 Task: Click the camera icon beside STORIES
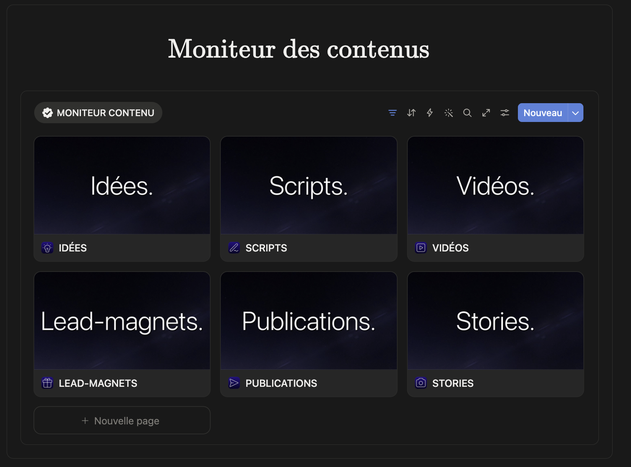click(x=421, y=383)
